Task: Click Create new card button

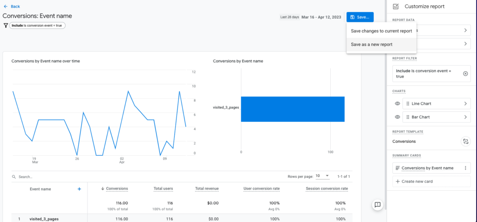Action: pyautogui.click(x=431, y=182)
